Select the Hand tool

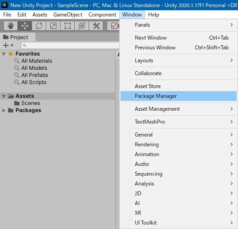pyautogui.click(x=11, y=26)
